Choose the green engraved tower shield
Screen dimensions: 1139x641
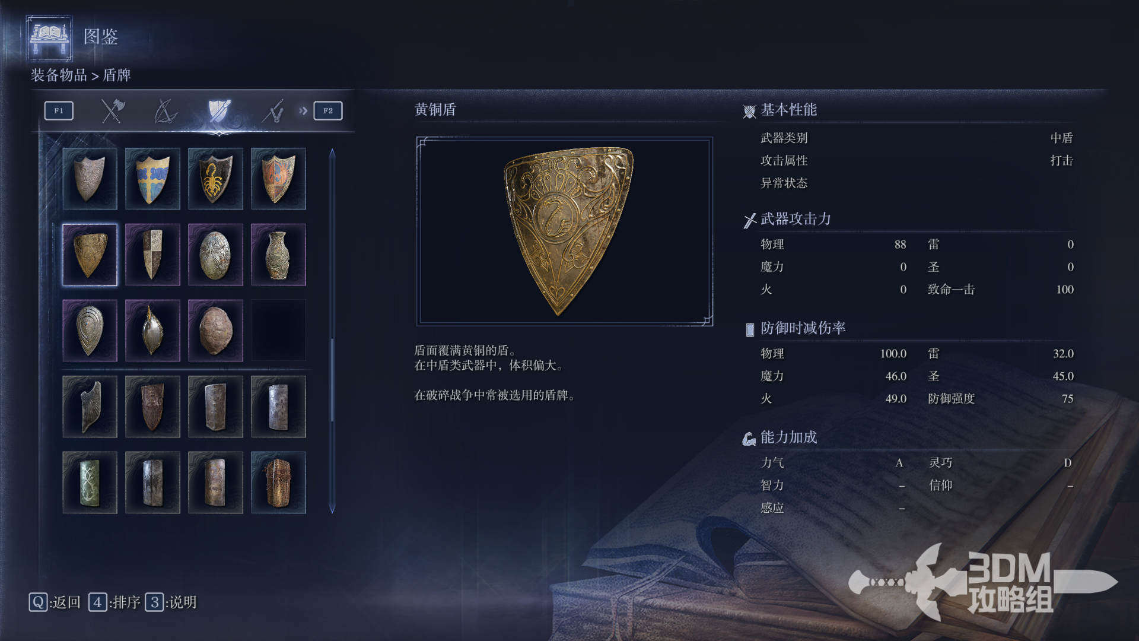tap(90, 483)
